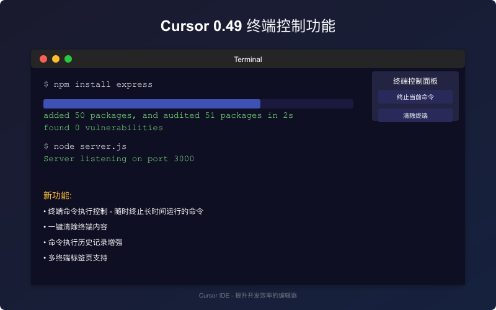Click the 终端命令执行控制 bullet item
The width and height of the screenshot is (496, 310).
[123, 211]
